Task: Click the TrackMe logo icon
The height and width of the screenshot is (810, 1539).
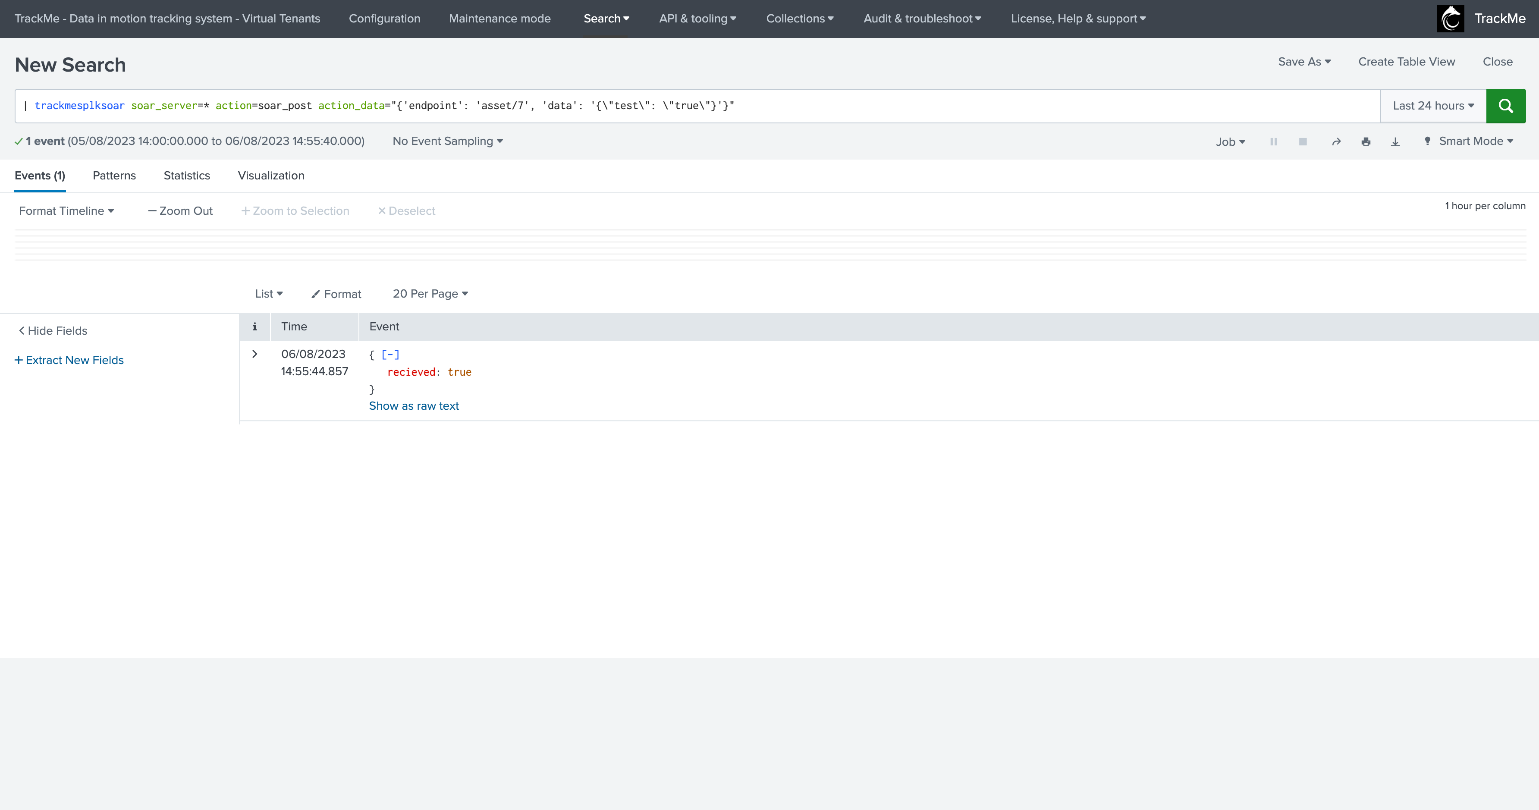Action: click(1450, 19)
